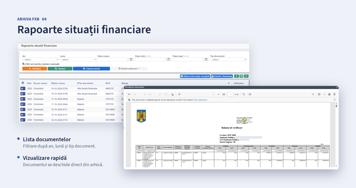Select CIF cell 3797310 in third row
The image size is (356, 188).
(110, 99)
